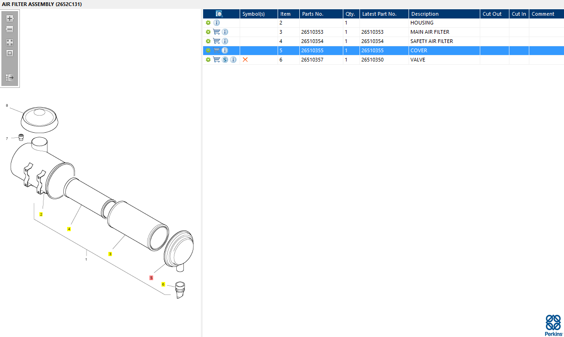Viewport: 564px width, 337px height.
Task: Select the VALVE description cell
Action: [x=444, y=60]
